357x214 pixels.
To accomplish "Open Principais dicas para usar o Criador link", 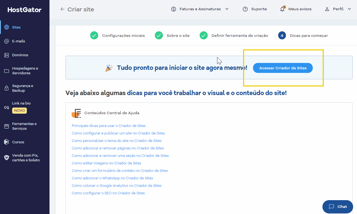I will tap(109, 126).
